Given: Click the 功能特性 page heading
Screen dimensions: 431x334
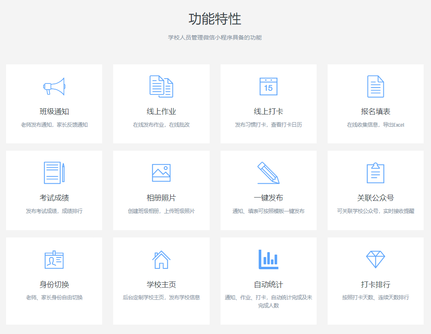Looking at the screenshot, I should pos(215,19).
